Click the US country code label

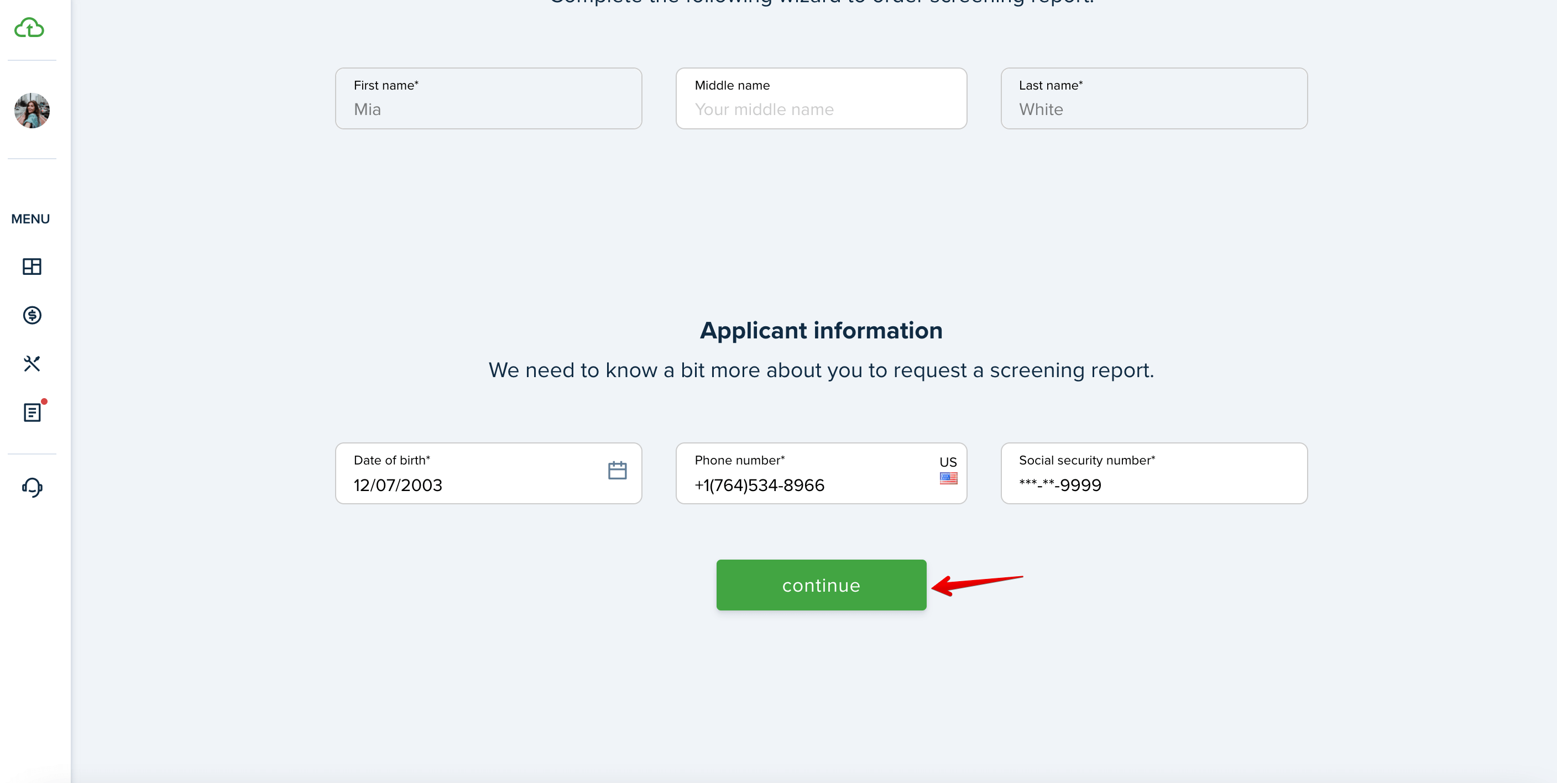point(948,462)
